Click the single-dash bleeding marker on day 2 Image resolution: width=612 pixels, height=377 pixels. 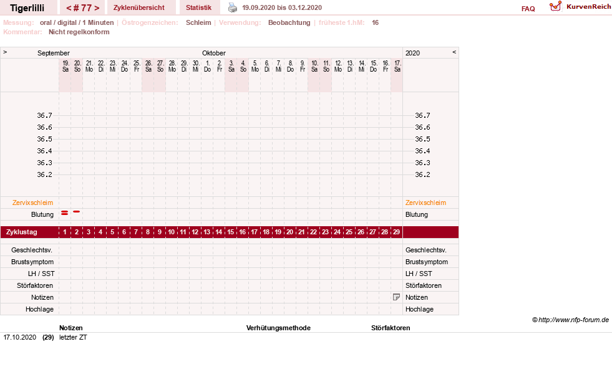(77, 212)
